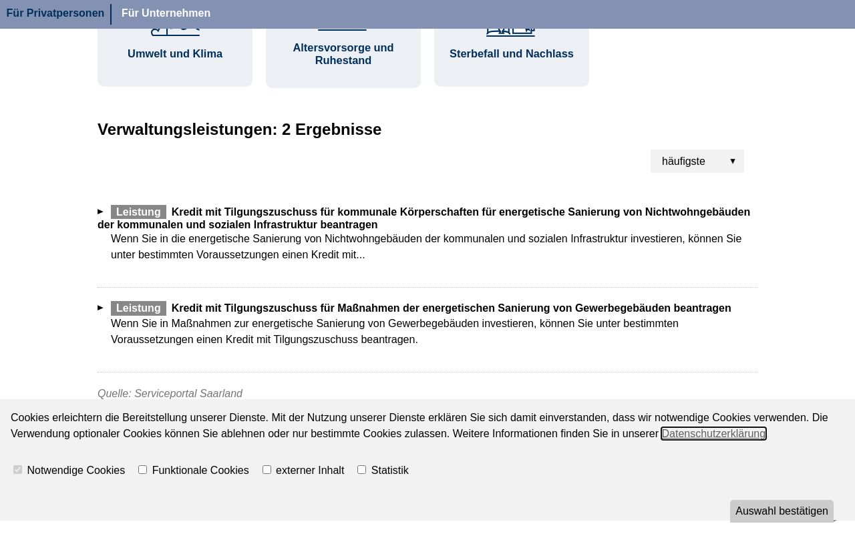855x534 pixels.
Task: Click the Sterbefall und Nachlass tile label
Action: tap(512, 54)
